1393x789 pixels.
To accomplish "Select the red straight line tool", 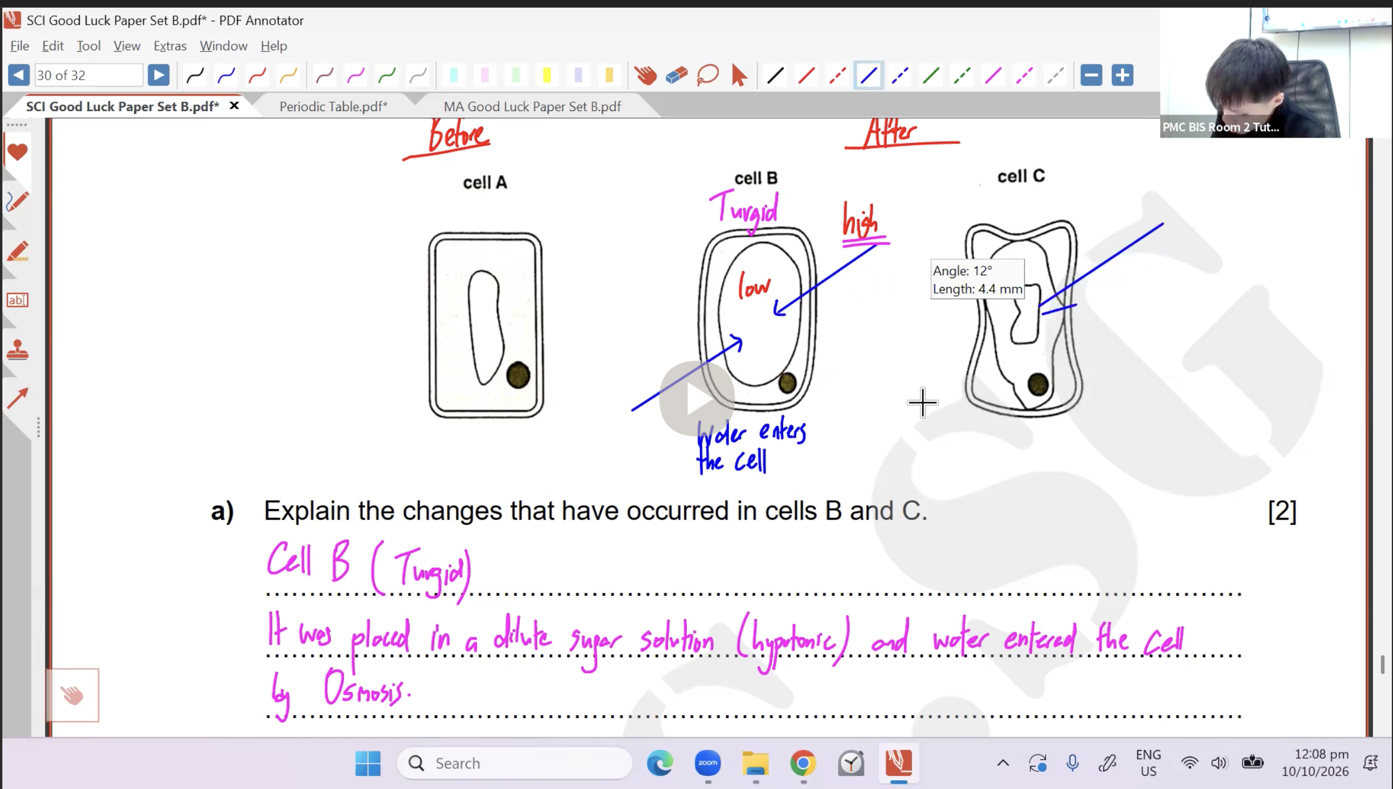I will (806, 75).
